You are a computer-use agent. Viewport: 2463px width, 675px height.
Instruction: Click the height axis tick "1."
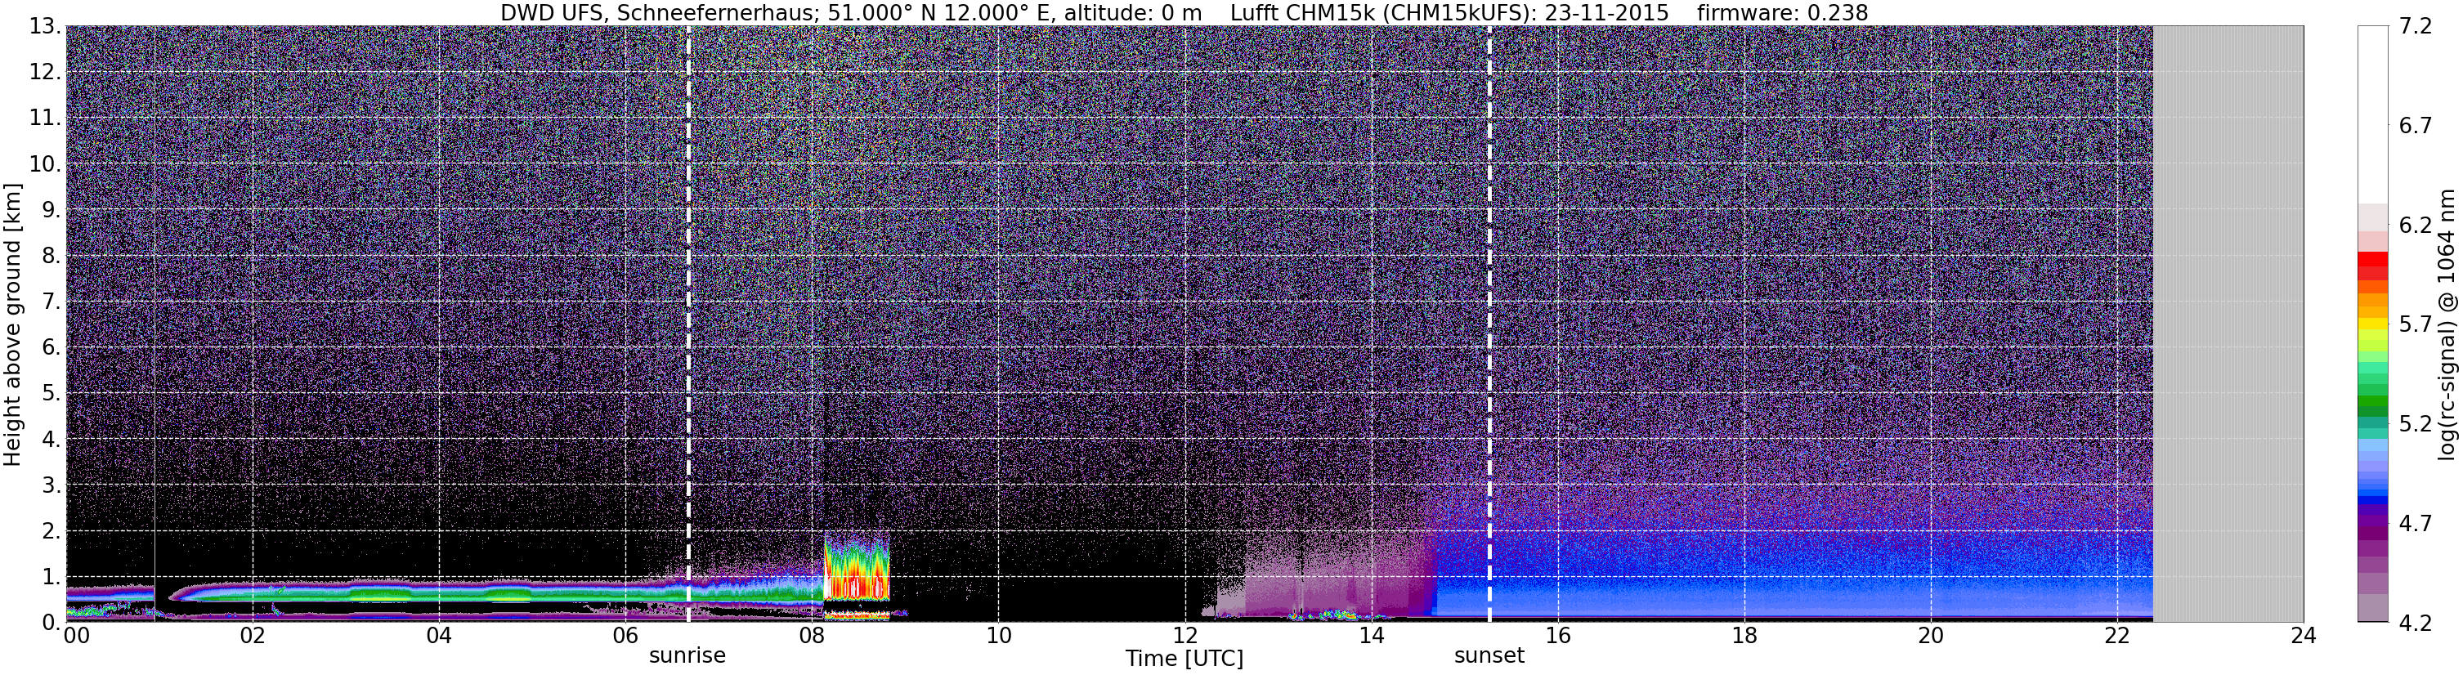point(51,578)
